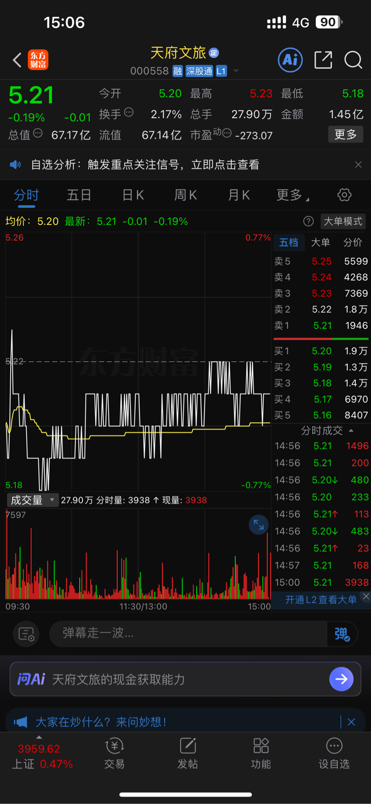Tap the 融 margin badge
The image size is (371, 804).
coord(178,71)
